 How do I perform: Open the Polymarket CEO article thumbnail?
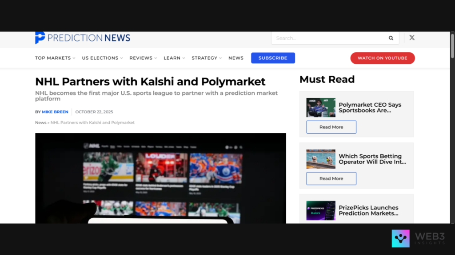(x=321, y=108)
